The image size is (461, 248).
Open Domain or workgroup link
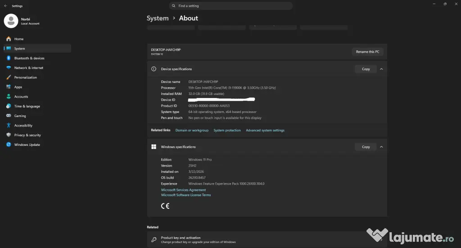[x=192, y=130]
